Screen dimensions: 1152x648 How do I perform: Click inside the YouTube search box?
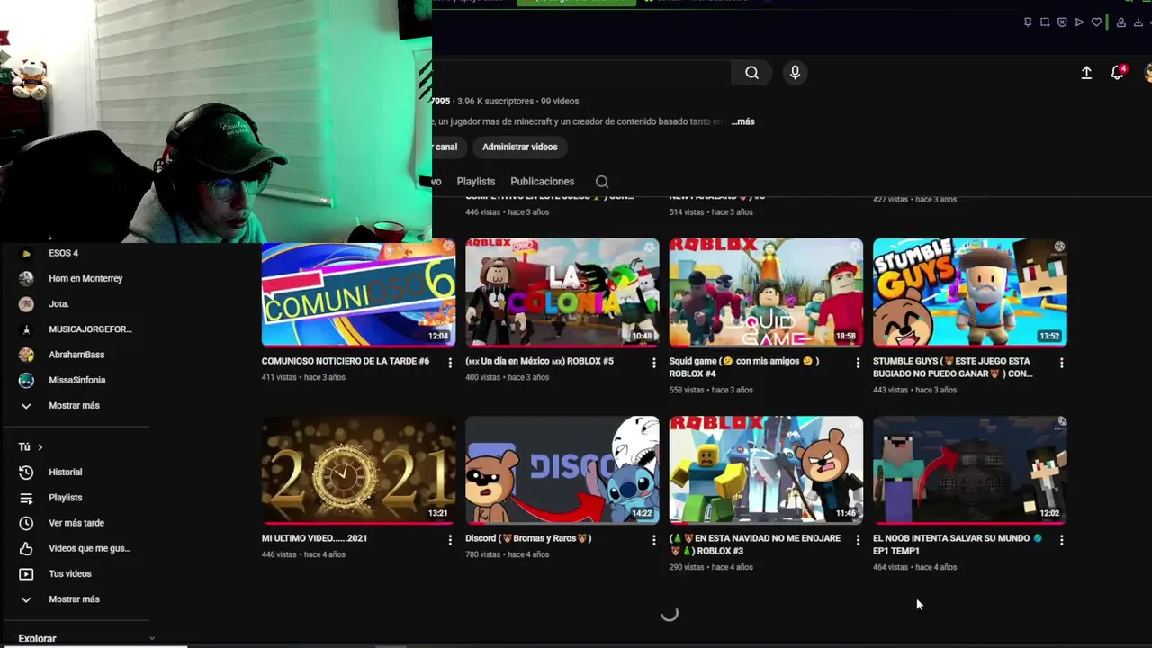point(580,73)
